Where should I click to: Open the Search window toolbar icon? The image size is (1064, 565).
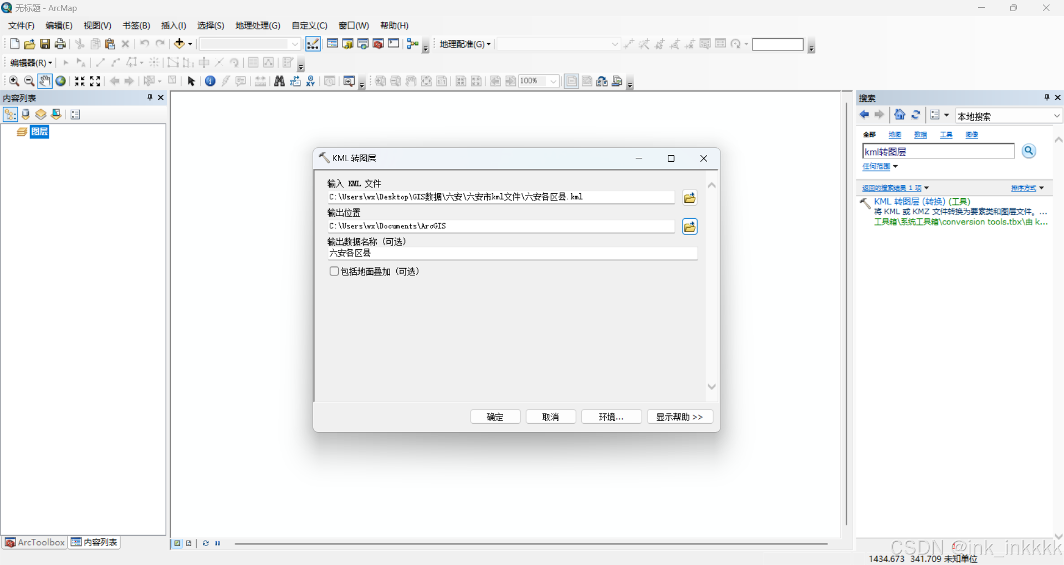point(363,44)
